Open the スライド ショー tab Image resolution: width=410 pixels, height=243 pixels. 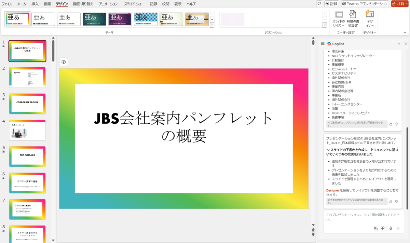pyautogui.click(x=134, y=4)
